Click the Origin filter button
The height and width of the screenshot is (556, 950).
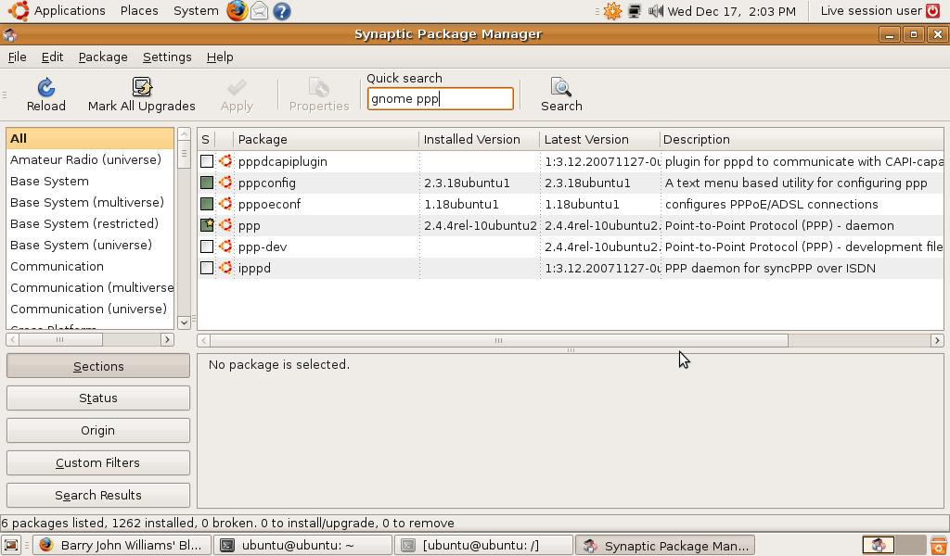(98, 430)
